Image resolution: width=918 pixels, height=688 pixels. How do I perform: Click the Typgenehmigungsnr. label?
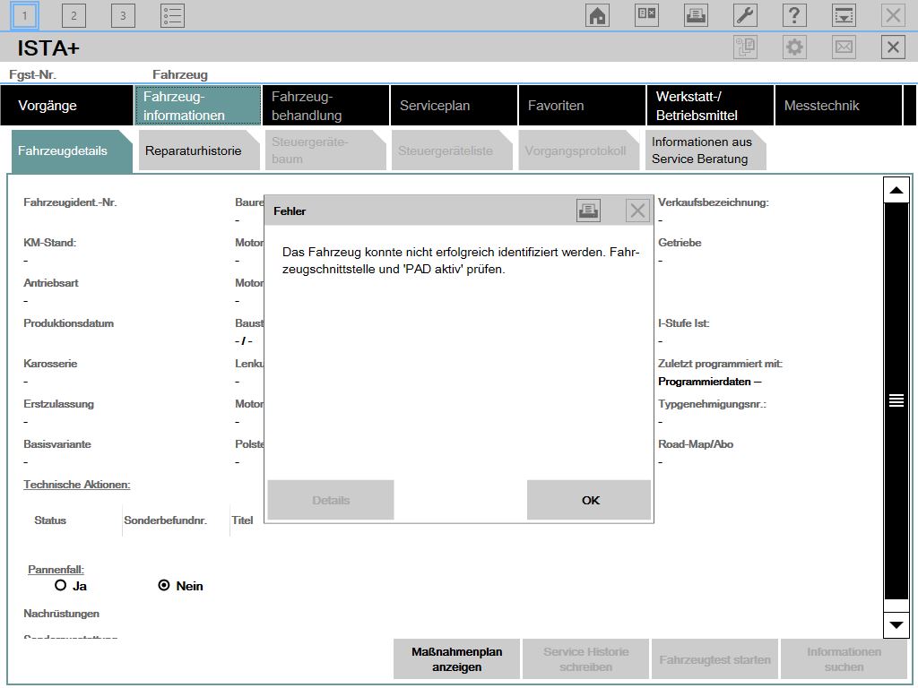pyautogui.click(x=712, y=404)
